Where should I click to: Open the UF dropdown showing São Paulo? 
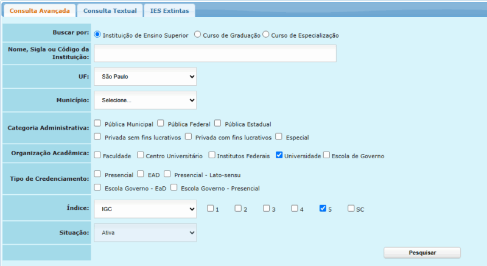click(x=145, y=76)
